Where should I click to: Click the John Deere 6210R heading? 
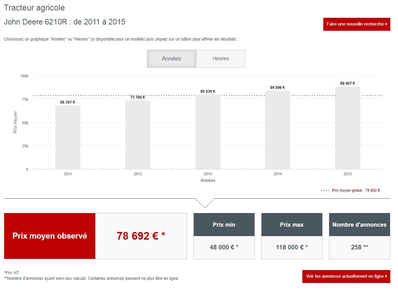tap(65, 22)
